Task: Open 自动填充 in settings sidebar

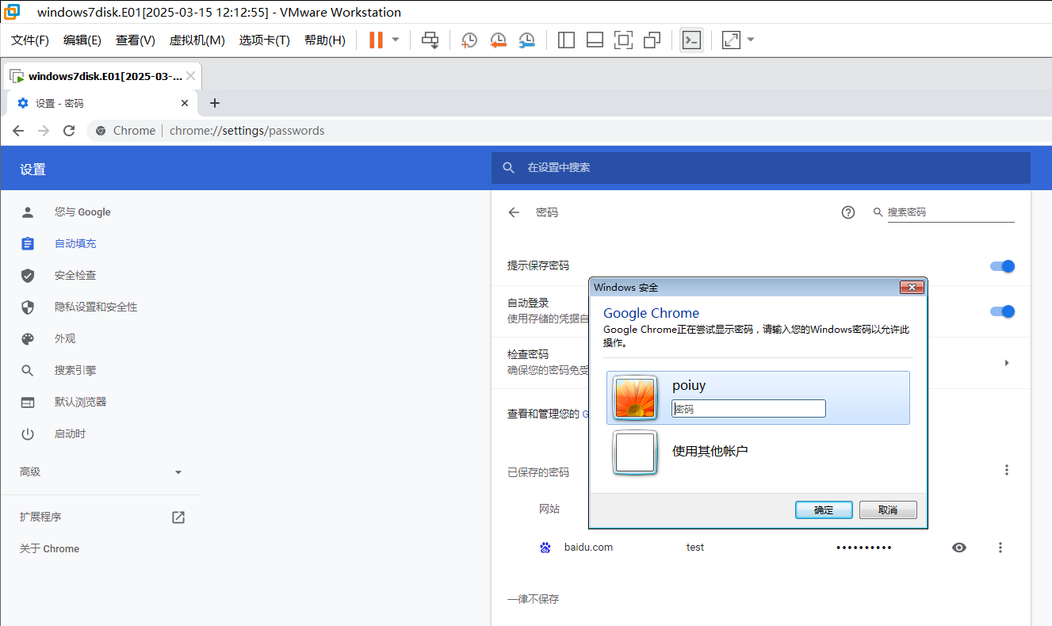Action: 75,244
